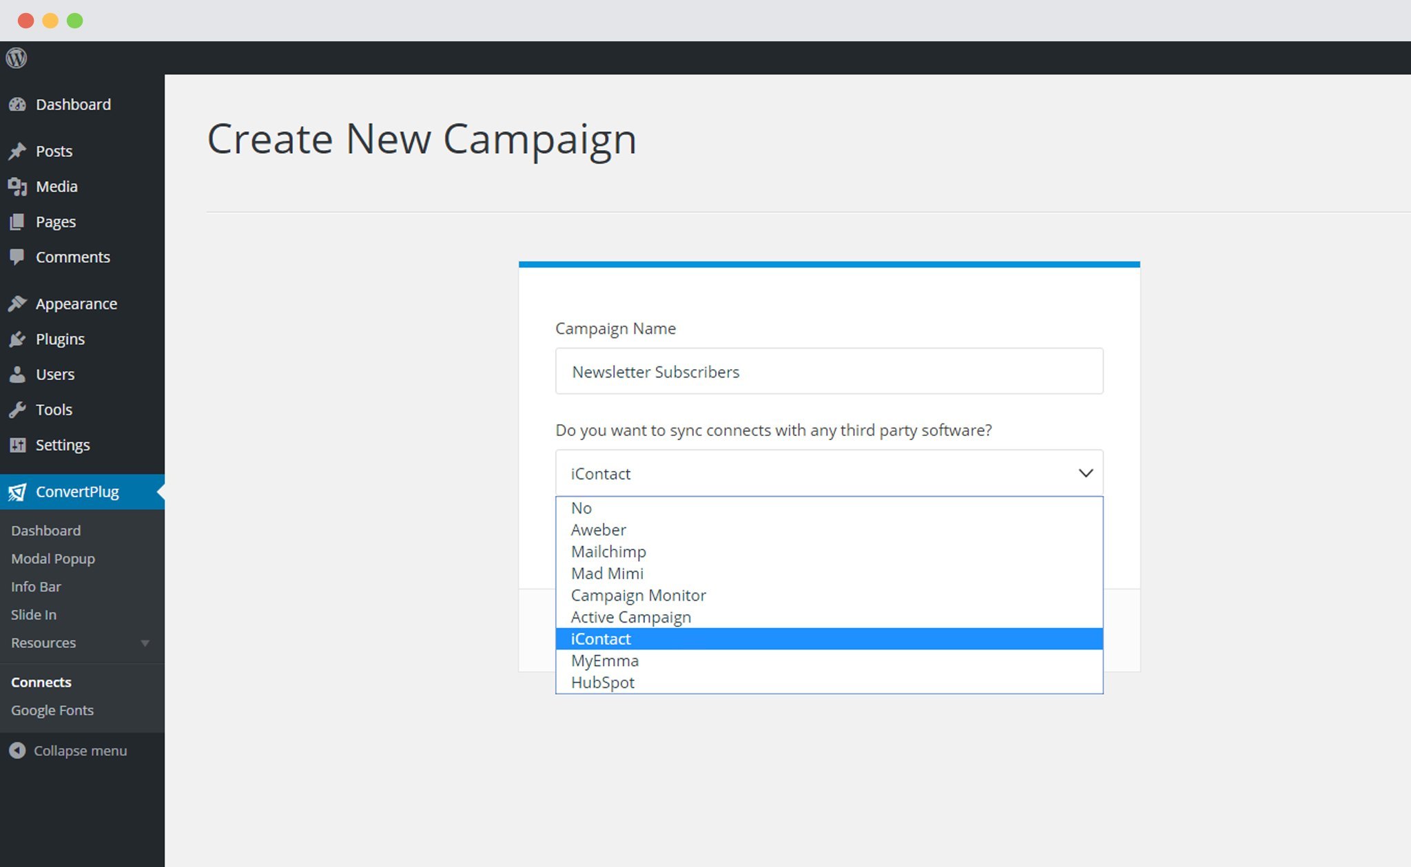Image resolution: width=1411 pixels, height=867 pixels.
Task: Click the Plugins plug icon
Action: [x=17, y=339]
